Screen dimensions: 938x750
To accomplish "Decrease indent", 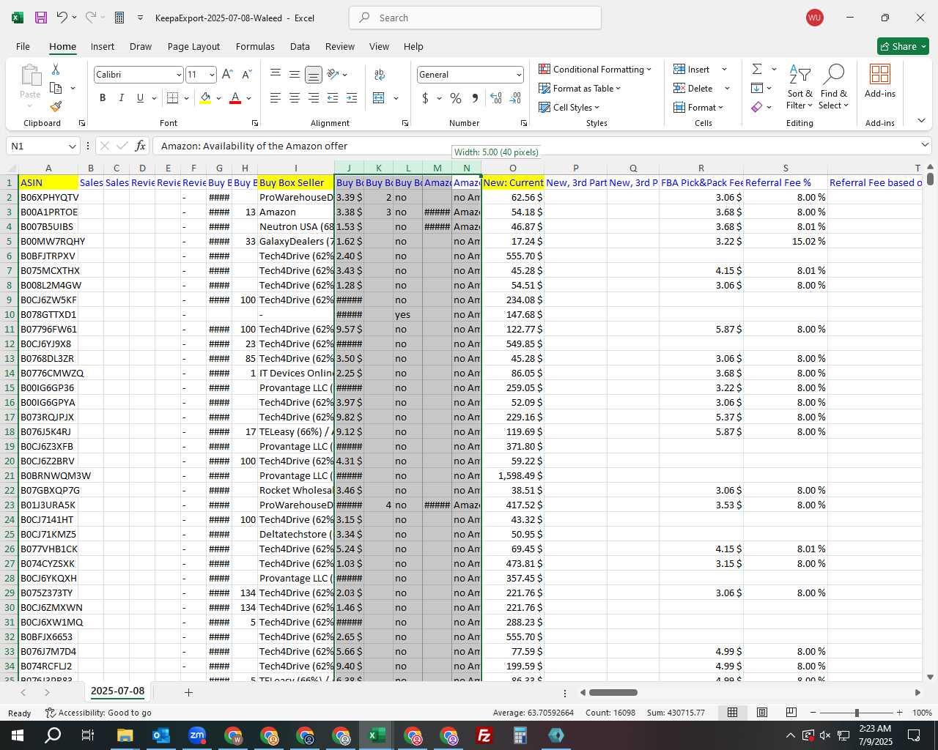I will 333,98.
